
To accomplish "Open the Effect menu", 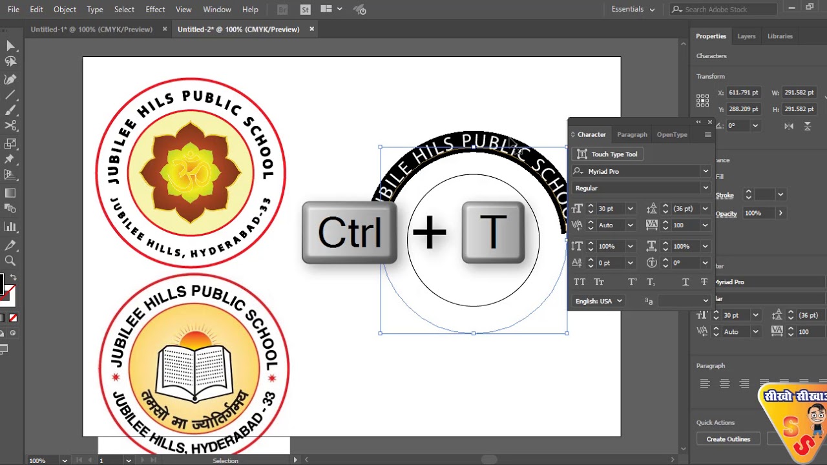I will (x=155, y=10).
